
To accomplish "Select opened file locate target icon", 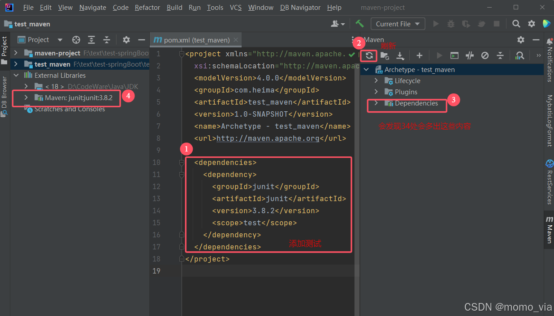I will pos(76,40).
